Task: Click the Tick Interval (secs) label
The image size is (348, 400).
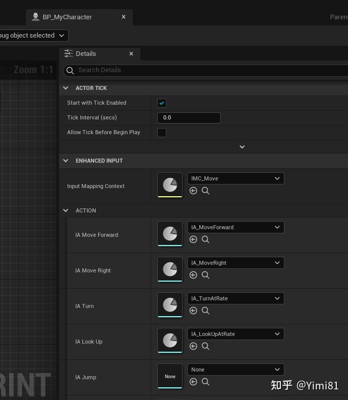Action: pyautogui.click(x=92, y=117)
